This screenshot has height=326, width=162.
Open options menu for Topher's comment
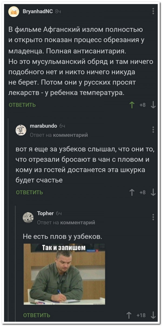(x=153, y=217)
